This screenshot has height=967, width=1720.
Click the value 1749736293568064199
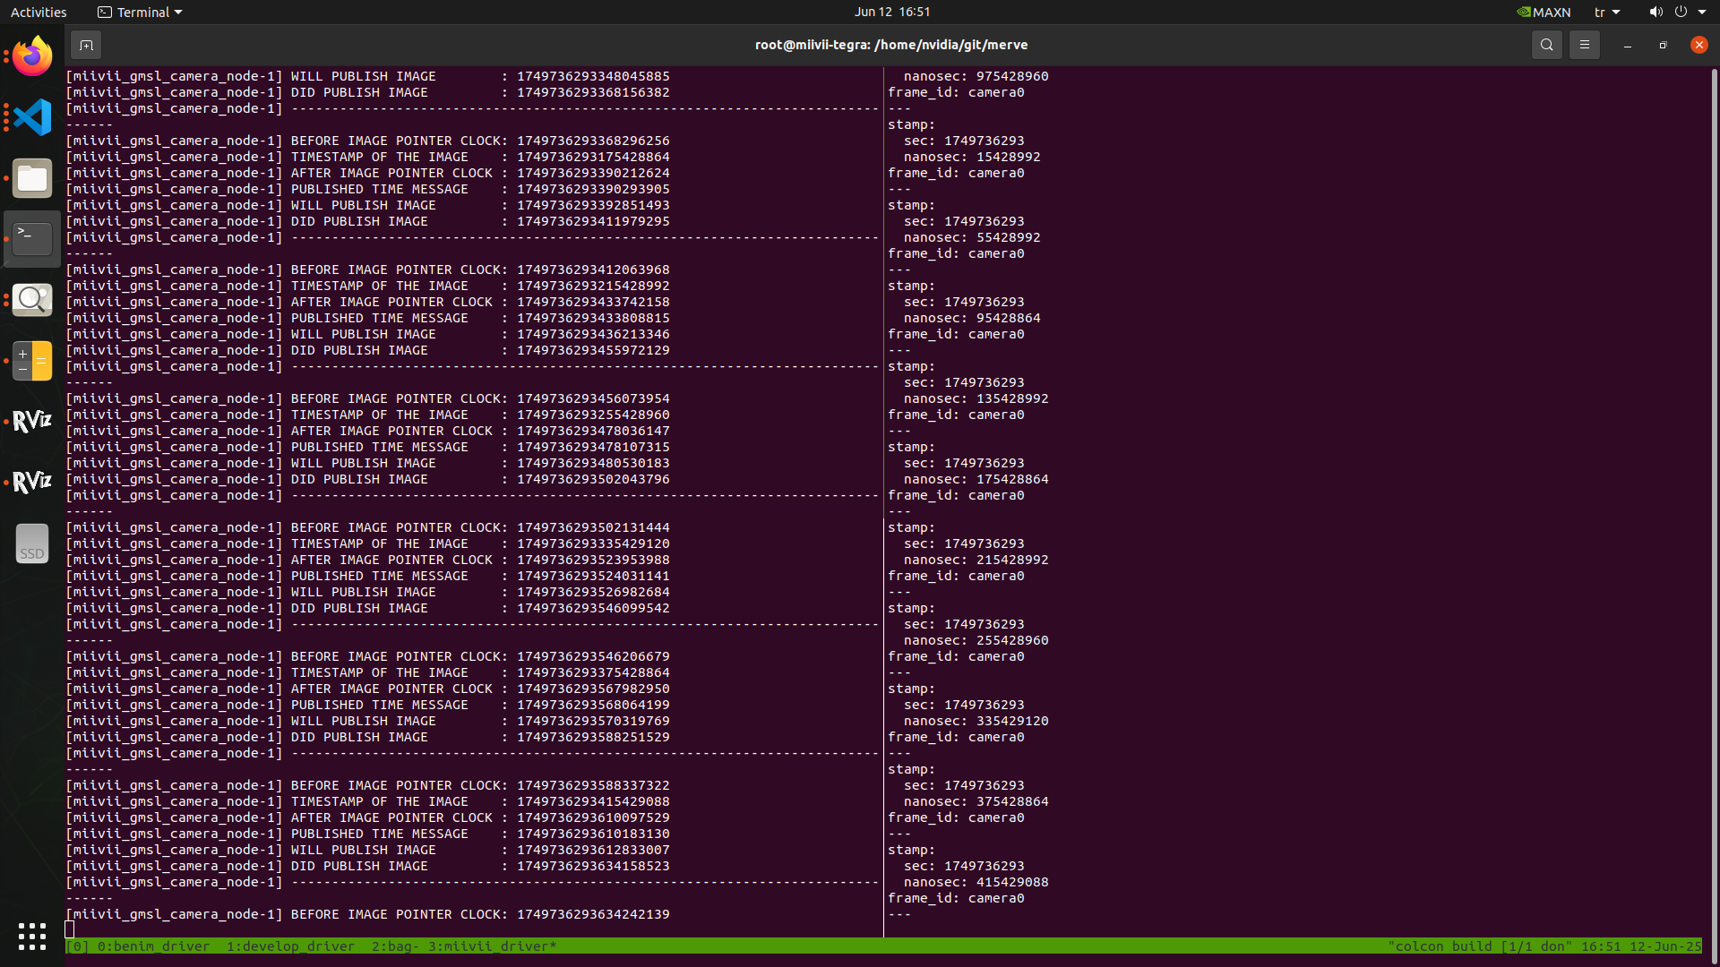[593, 705]
